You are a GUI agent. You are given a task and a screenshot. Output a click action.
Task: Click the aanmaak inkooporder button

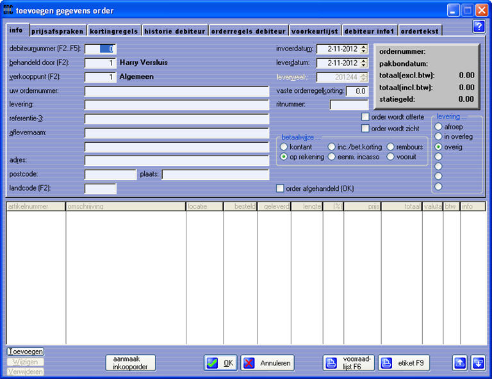coord(130,363)
